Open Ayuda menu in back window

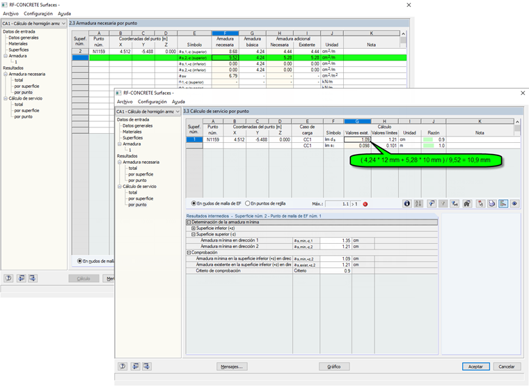(x=65, y=13)
